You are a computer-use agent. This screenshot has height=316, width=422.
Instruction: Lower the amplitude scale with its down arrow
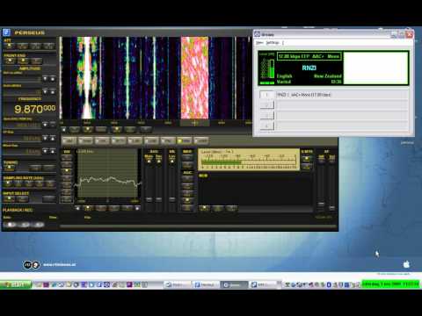pos(45,92)
